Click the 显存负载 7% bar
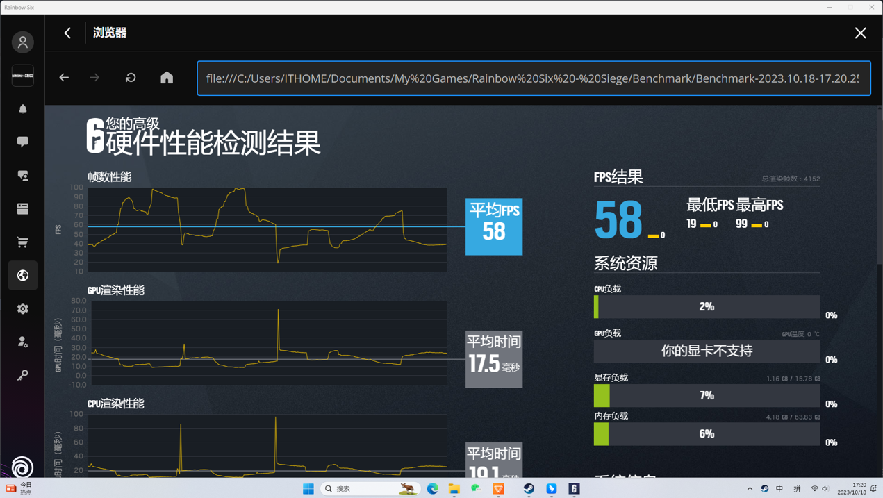The height and width of the screenshot is (498, 883). 707,395
